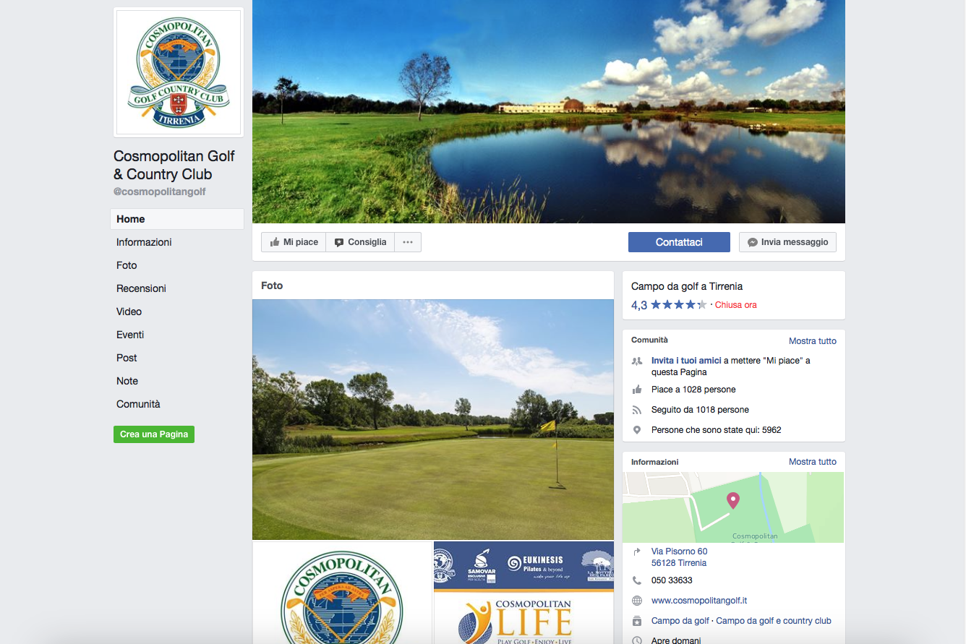Click Mostra tutto in Informazioni panel
The height and width of the screenshot is (644, 966).
pos(812,461)
